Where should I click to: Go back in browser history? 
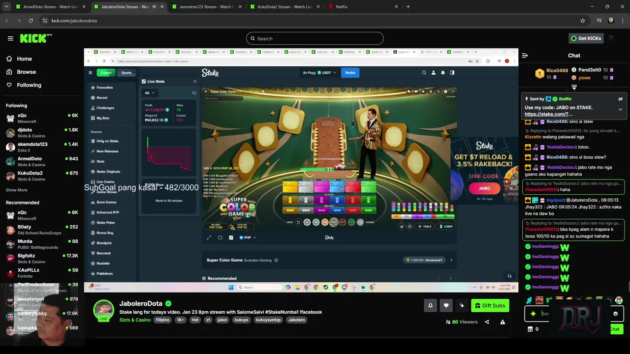tap(7, 21)
